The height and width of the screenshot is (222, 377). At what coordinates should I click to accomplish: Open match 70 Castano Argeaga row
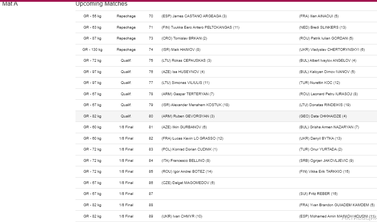(x=226, y=16)
